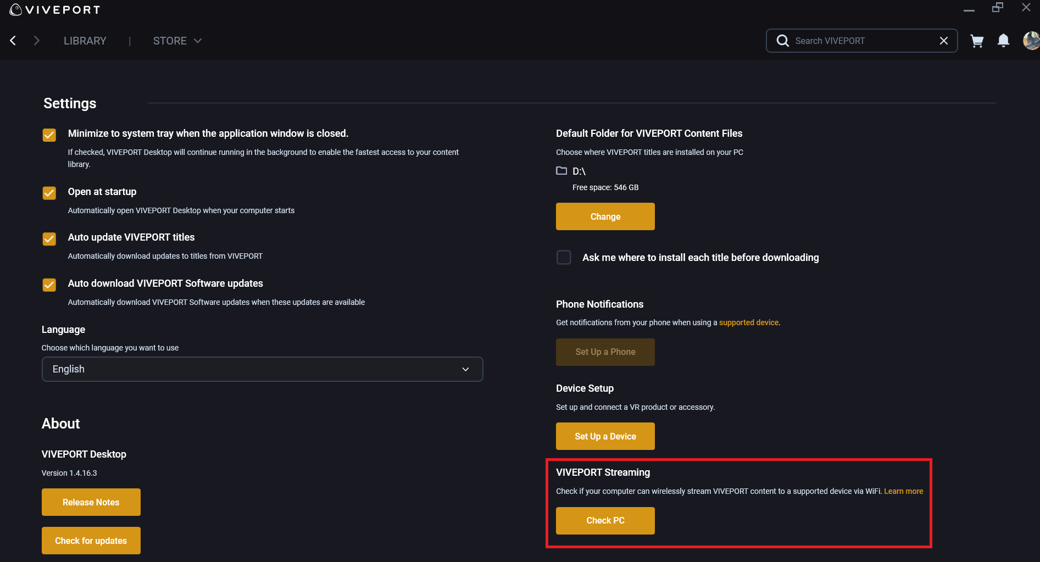
Task: Go back with the left arrow
Action: click(x=13, y=41)
